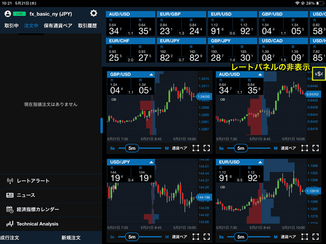Viewport: 326px width, 244px height.
Task: Click the crop-frame icon on GBP/USD chart
Action: 195,148
